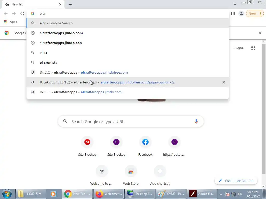Click the browser back arrow

tap(6, 13)
